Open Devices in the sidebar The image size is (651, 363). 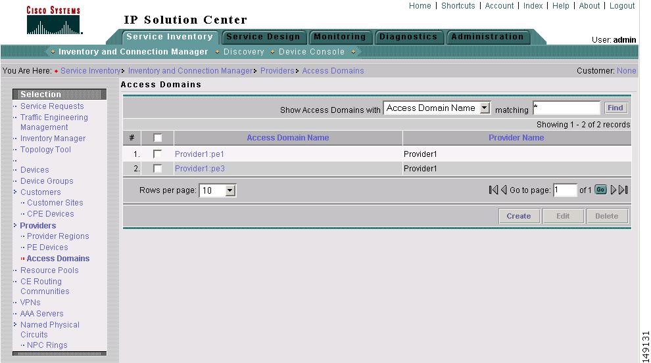pos(34,170)
